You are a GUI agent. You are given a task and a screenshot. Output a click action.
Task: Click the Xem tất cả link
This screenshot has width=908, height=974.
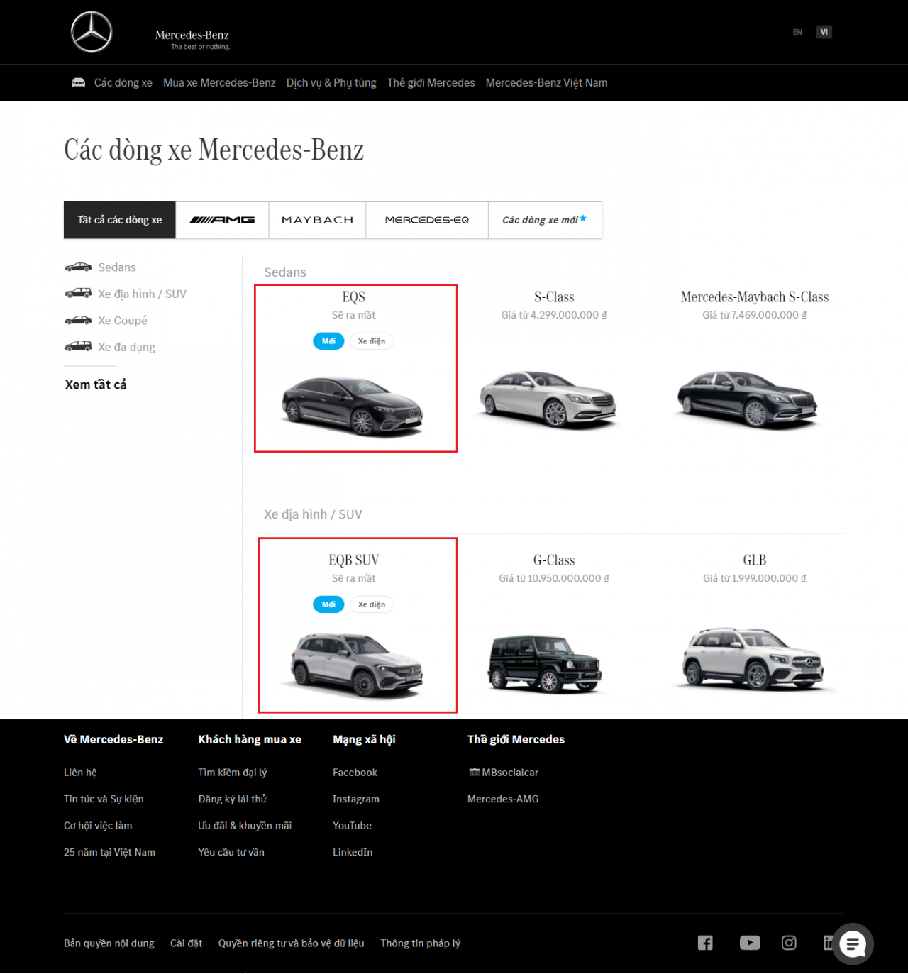pos(95,384)
